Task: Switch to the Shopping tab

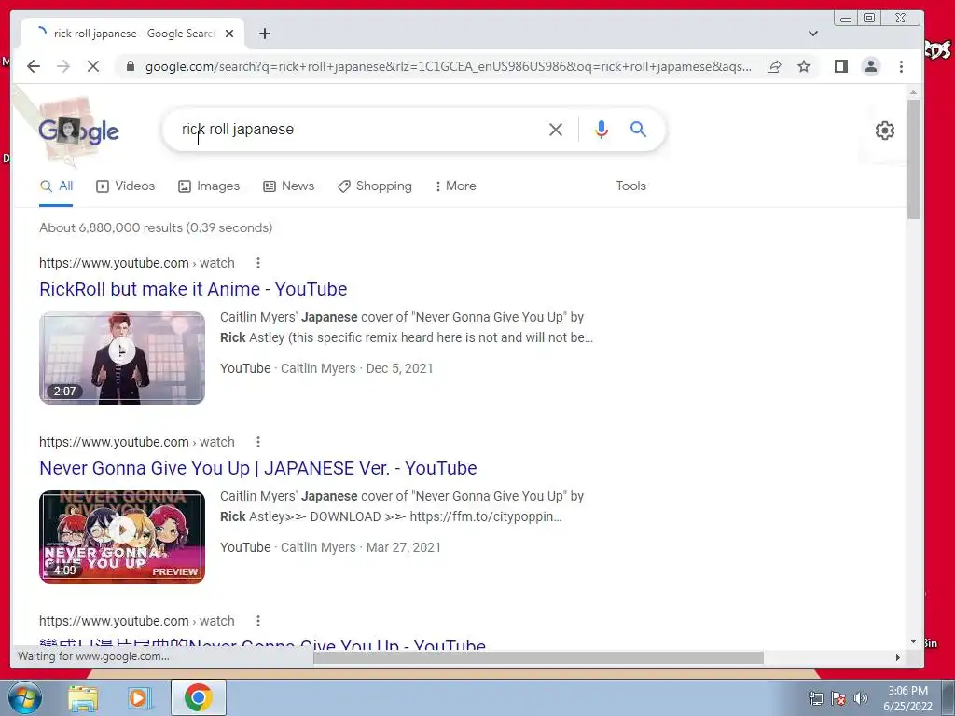Action: (x=375, y=186)
